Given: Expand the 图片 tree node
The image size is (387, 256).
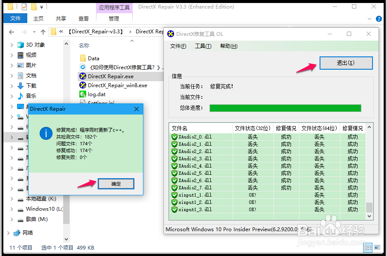Looking at the screenshot, I should pyautogui.click(x=12, y=65).
